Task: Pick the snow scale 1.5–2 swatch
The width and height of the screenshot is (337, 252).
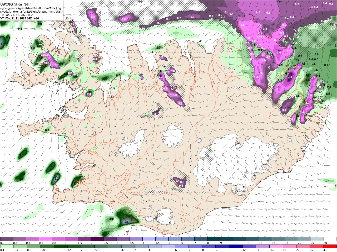Action: point(84,239)
